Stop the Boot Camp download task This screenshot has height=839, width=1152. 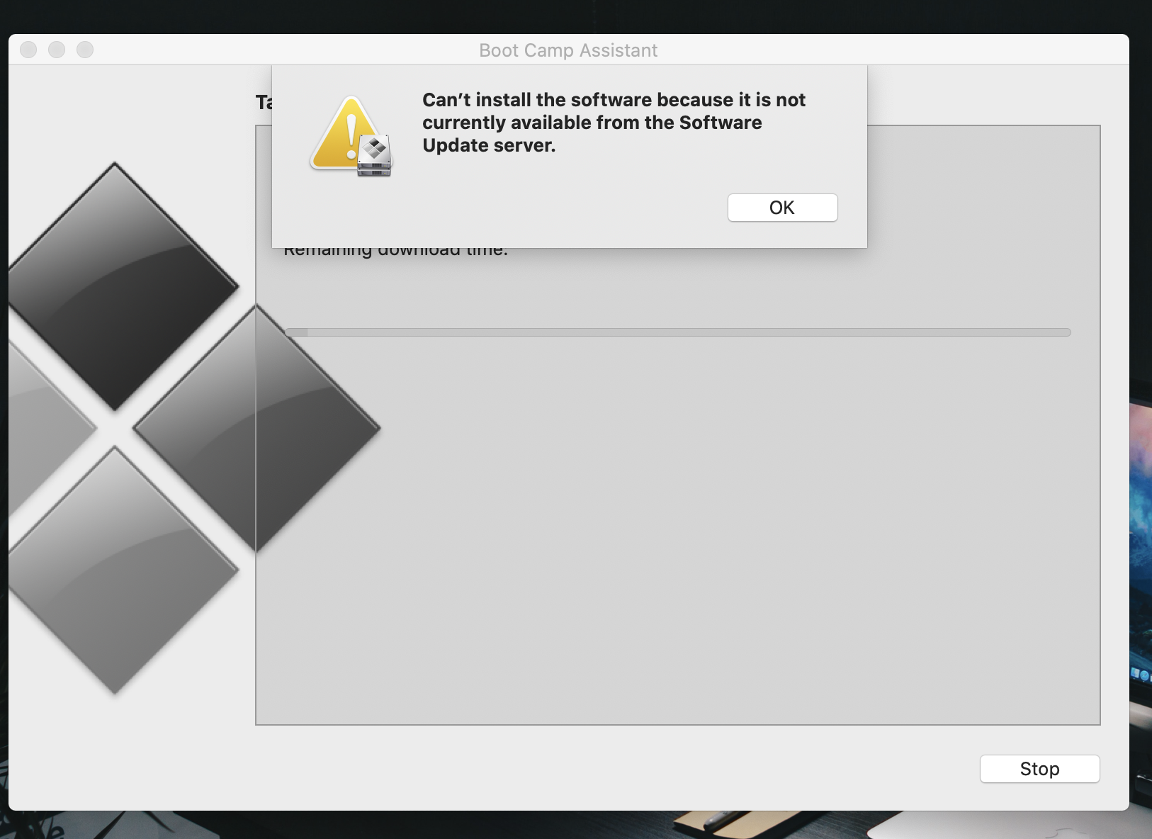tap(1039, 769)
